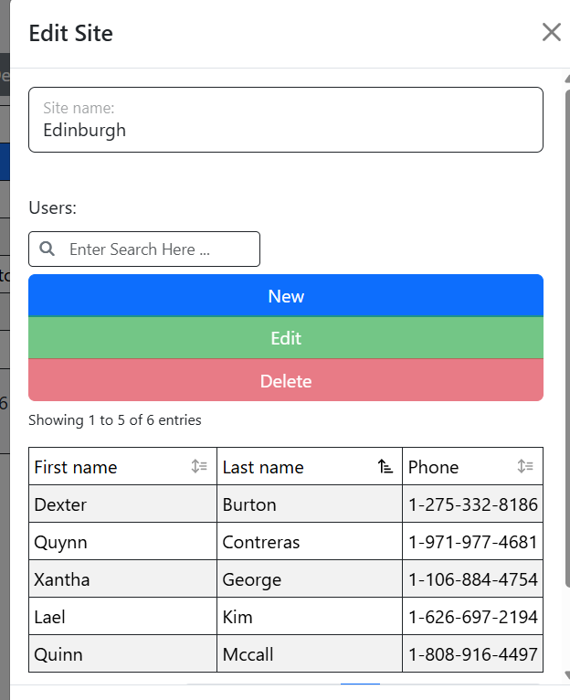The image size is (570, 700).
Task: Close the Edit Site dialog
Action: click(x=551, y=33)
